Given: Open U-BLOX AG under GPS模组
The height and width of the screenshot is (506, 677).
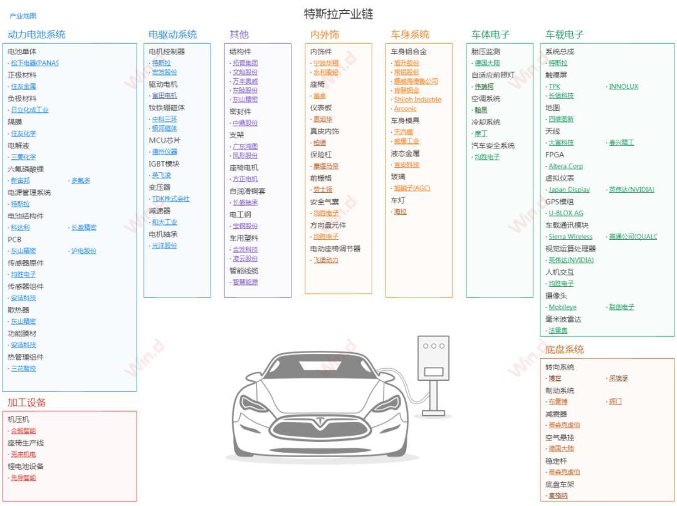Looking at the screenshot, I should 566,213.
